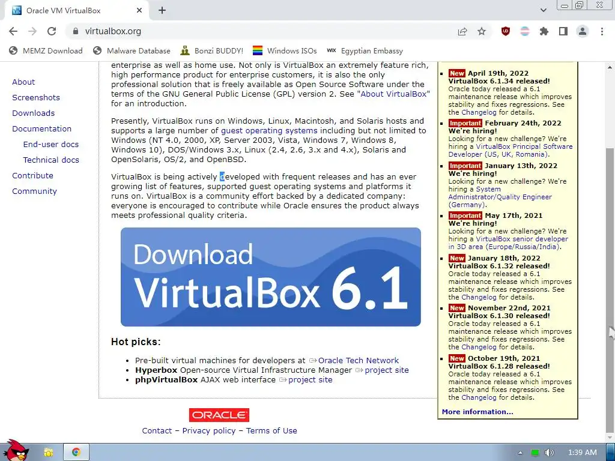Open a new tab
The width and height of the screenshot is (615, 461).
coord(162,11)
